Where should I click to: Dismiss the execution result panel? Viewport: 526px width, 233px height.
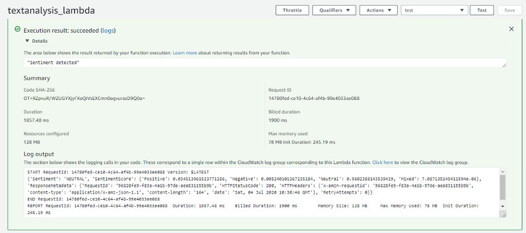tap(511, 29)
